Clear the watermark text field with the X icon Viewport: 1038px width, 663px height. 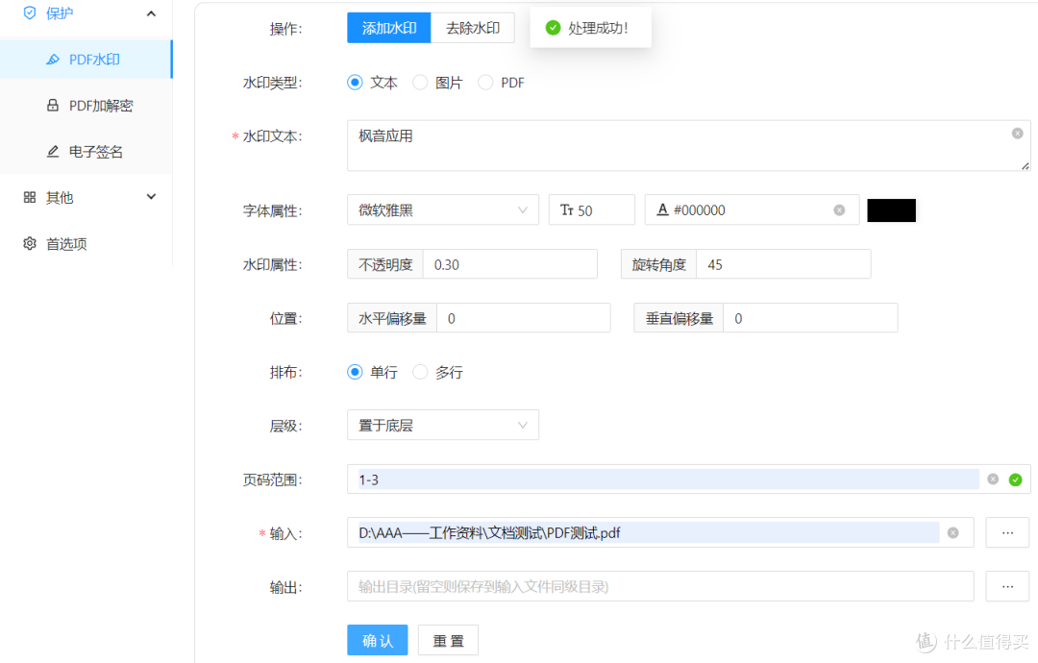(x=1018, y=134)
